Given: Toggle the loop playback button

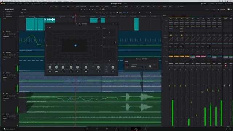Looking at the screenshot, I should [95, 9].
